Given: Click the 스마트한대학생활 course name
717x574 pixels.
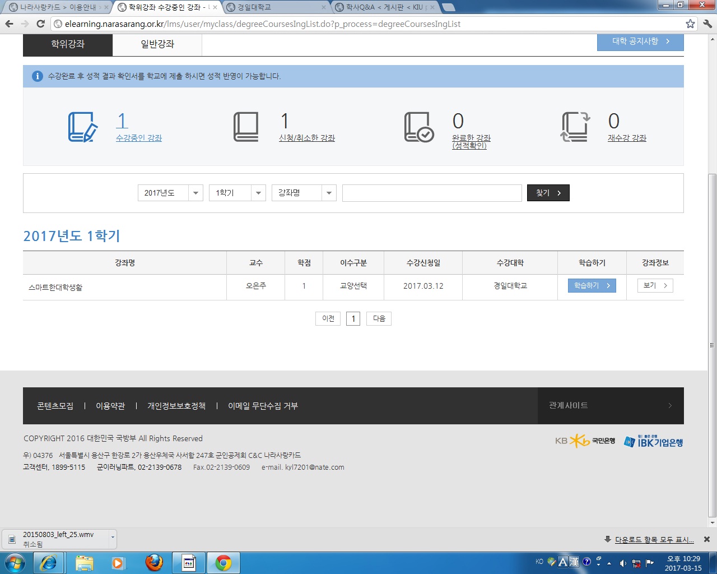Looking at the screenshot, I should coord(55,287).
